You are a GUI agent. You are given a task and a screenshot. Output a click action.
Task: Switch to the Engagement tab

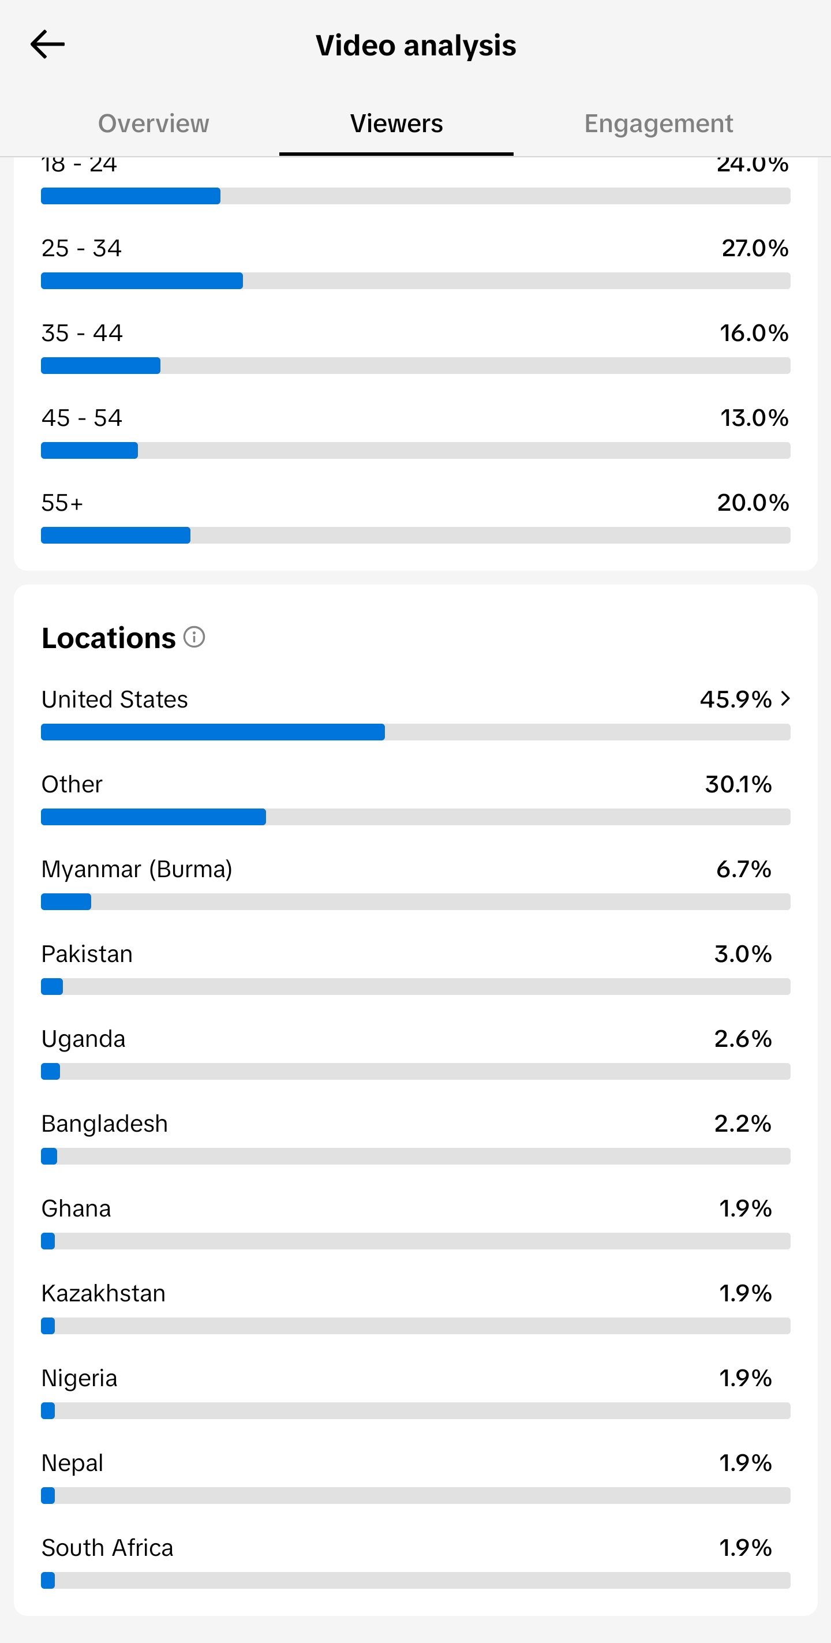pyautogui.click(x=658, y=123)
